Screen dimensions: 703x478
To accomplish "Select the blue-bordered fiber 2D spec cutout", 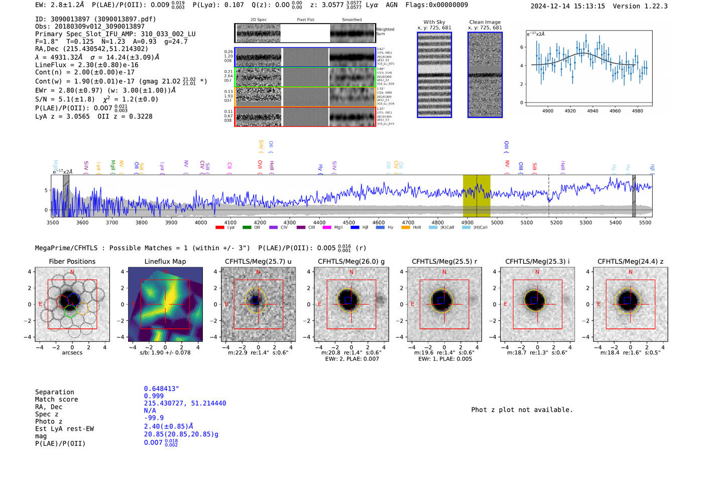I will pyautogui.click(x=259, y=57).
